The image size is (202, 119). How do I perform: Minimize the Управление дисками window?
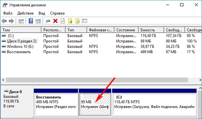point(168,5)
